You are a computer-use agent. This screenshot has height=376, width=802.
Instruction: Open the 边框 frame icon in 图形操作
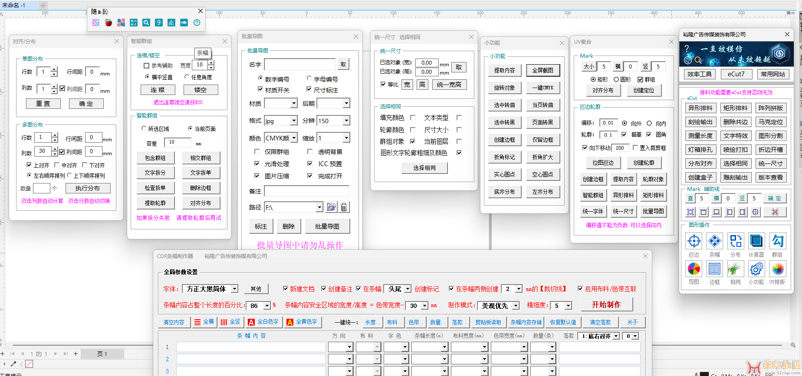(715, 269)
